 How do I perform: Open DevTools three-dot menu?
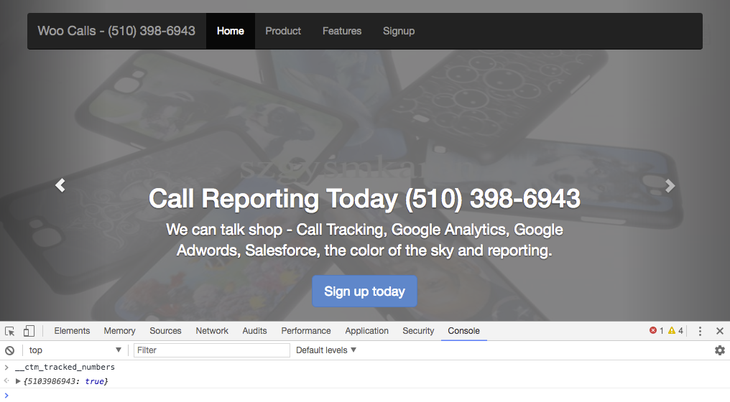click(700, 331)
